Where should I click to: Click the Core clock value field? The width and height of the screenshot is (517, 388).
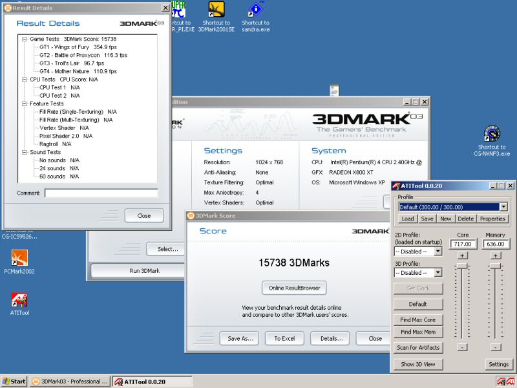pos(463,244)
